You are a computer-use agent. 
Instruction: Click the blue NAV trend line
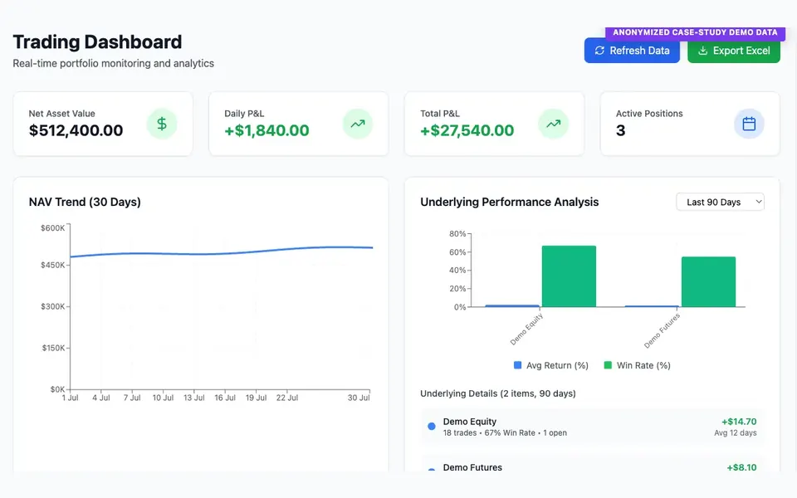222,254
